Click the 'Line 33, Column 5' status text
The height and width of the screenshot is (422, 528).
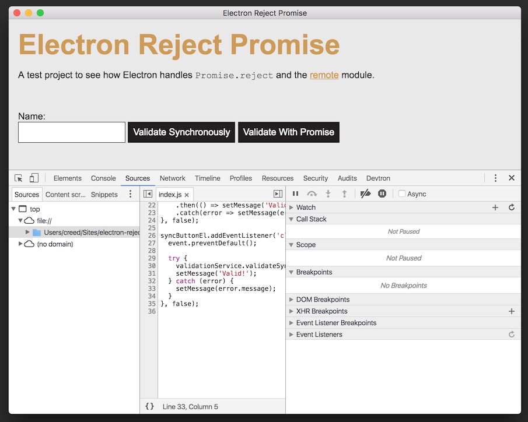pos(190,406)
